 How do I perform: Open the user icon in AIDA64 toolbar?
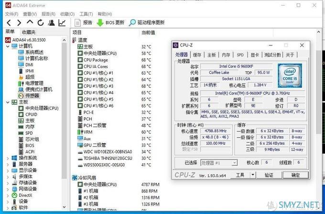coord(51,23)
